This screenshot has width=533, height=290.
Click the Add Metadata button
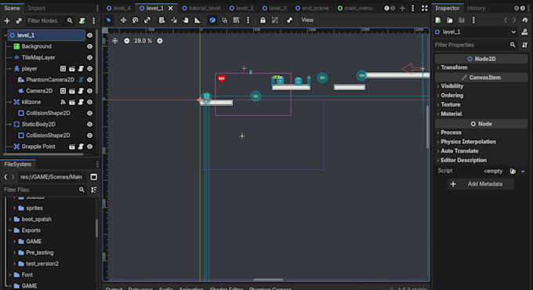coord(480,184)
